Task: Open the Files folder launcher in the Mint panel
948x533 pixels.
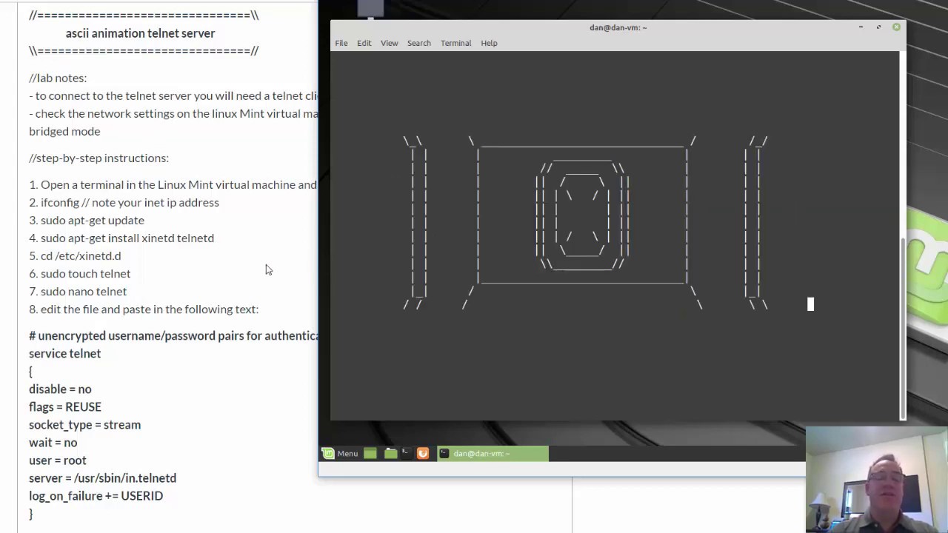Action: tap(390, 454)
